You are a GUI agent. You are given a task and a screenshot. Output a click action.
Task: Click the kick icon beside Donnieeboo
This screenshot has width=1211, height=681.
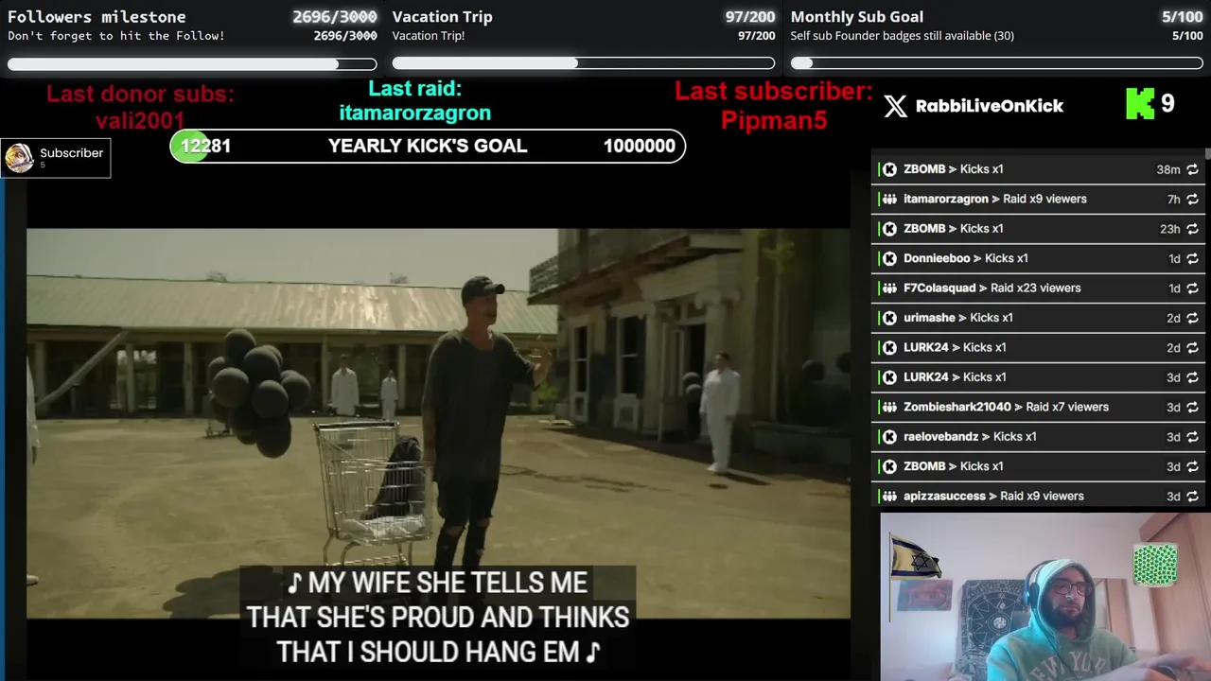coord(889,258)
